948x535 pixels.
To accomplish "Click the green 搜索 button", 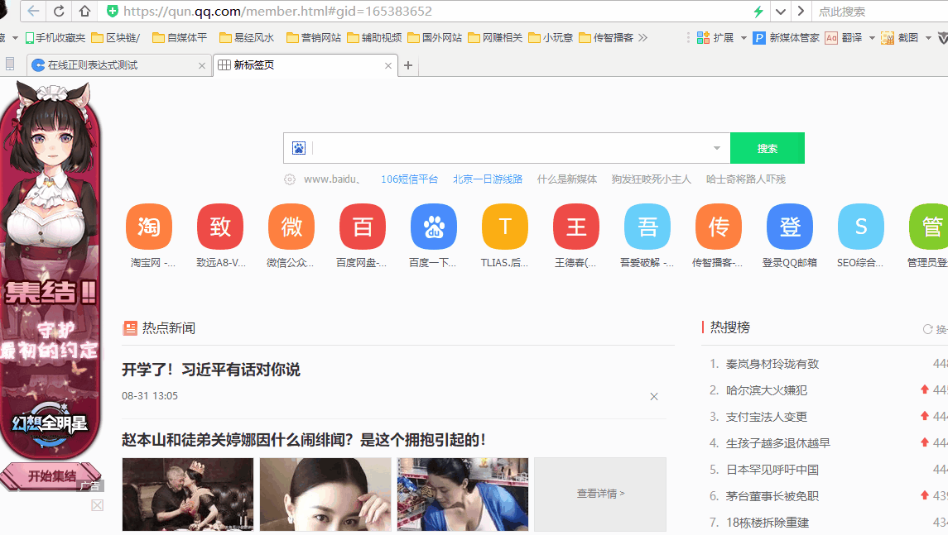I will point(768,148).
